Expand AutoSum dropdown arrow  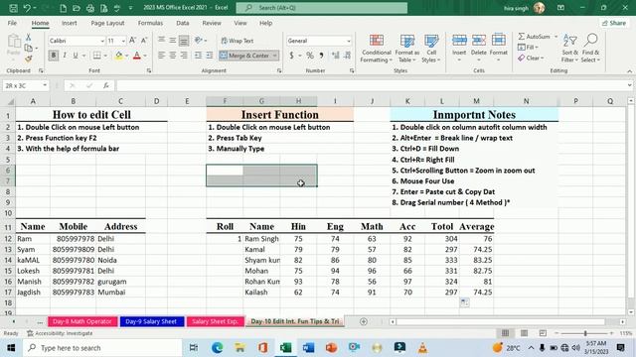[x=556, y=37]
